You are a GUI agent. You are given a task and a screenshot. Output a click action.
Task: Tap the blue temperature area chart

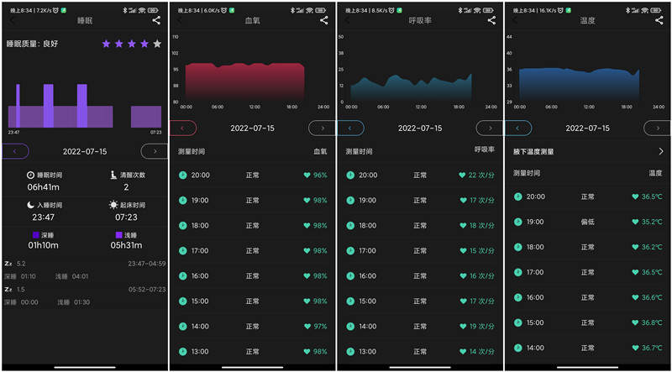[580, 84]
